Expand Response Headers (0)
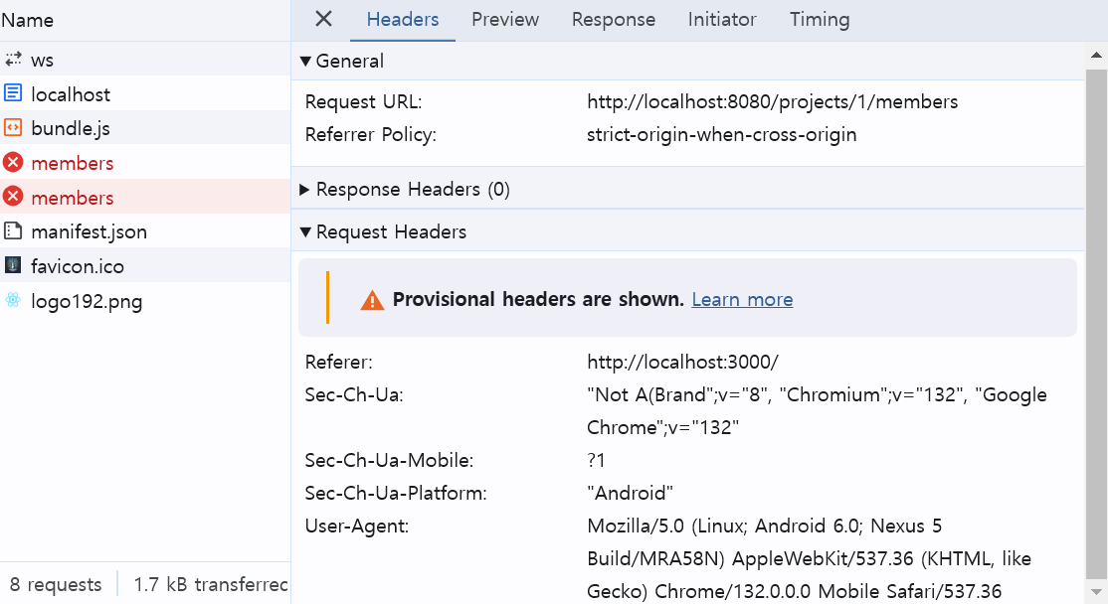The width and height of the screenshot is (1108, 604). pyautogui.click(x=306, y=189)
